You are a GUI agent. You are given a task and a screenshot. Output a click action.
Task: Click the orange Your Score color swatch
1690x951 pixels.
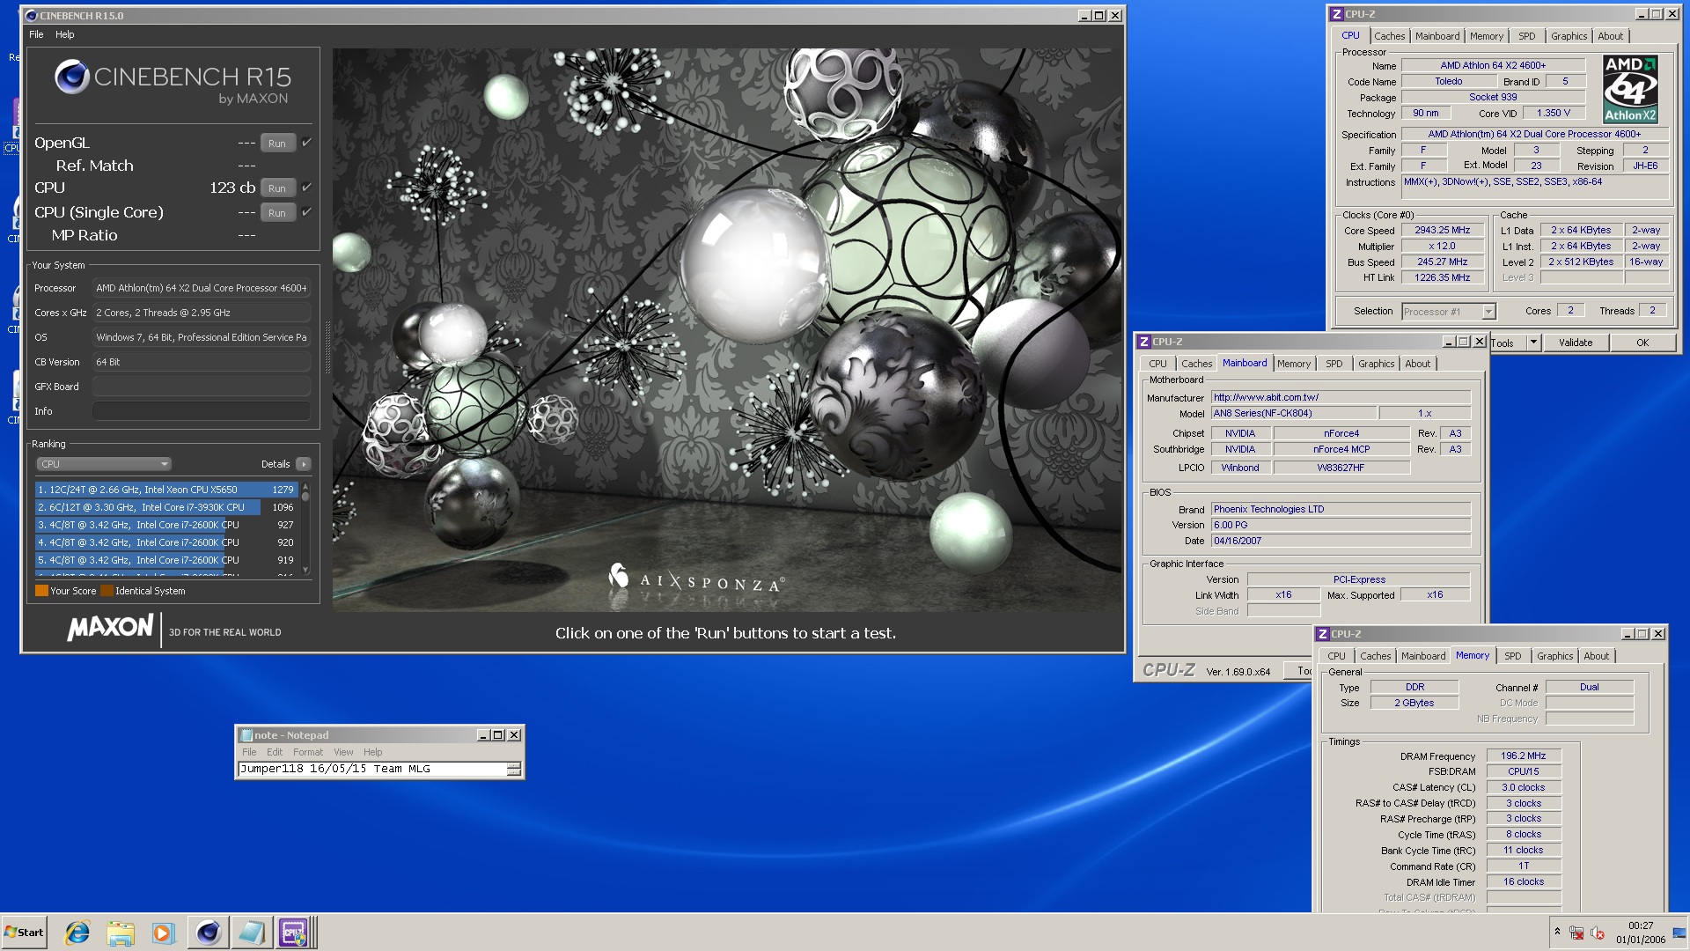(x=41, y=591)
